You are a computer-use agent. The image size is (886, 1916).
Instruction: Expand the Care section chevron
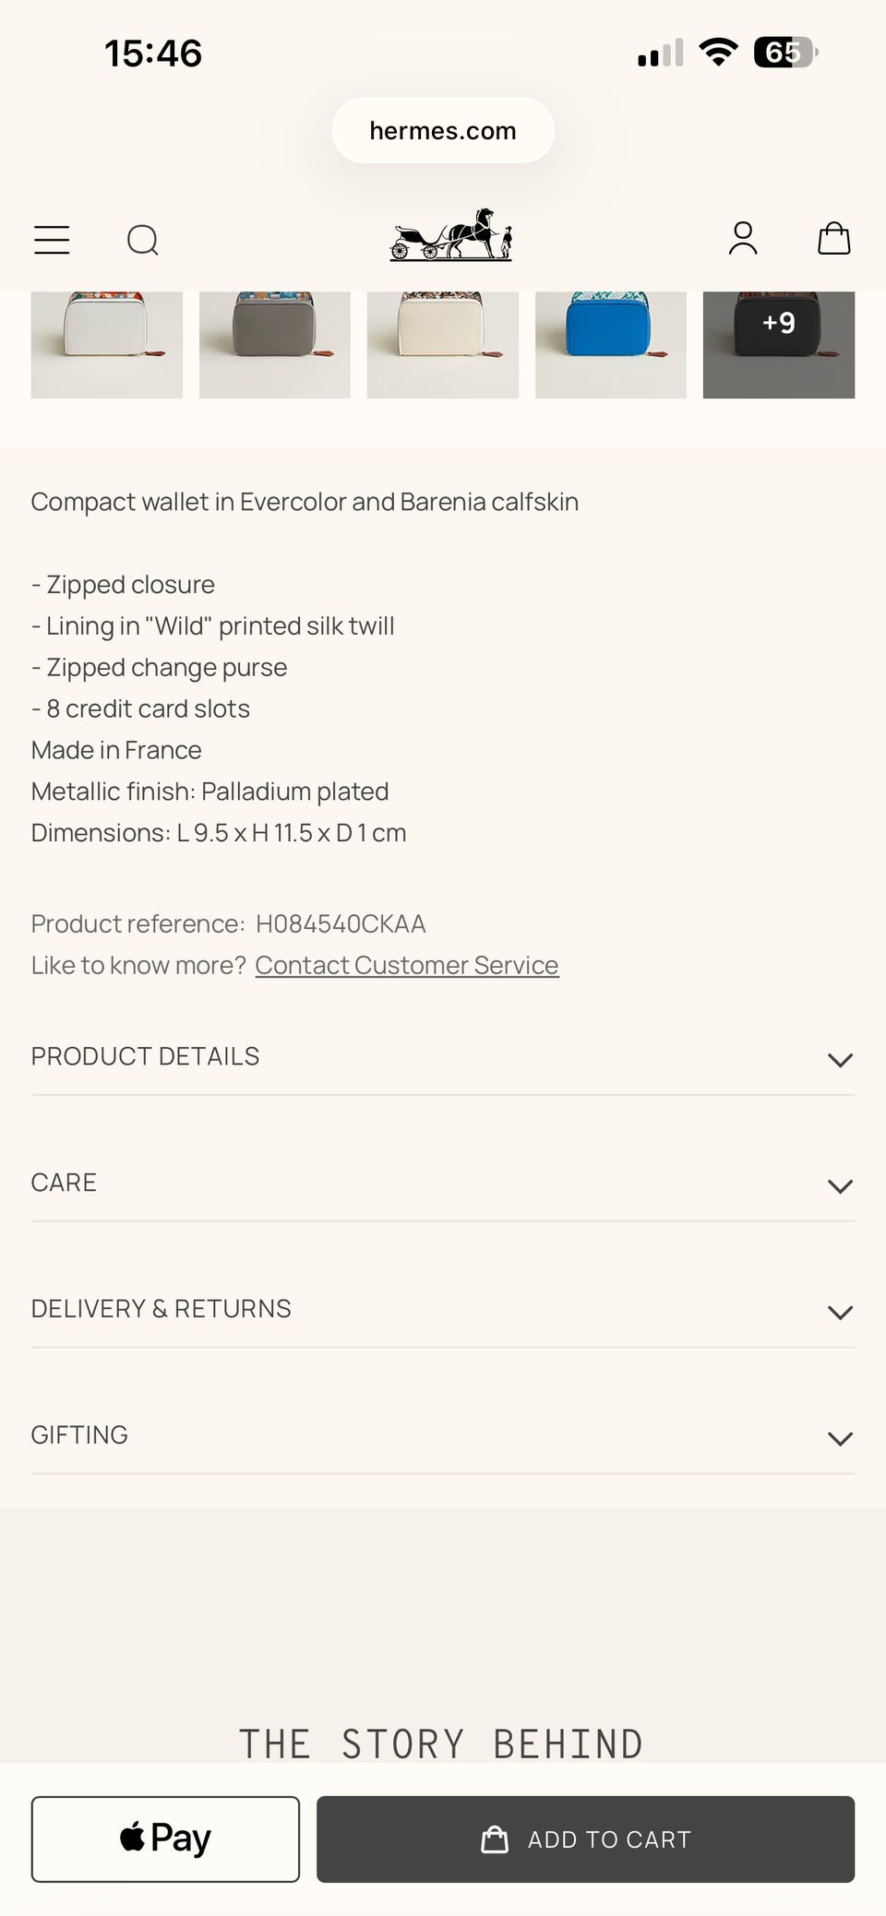[840, 1185]
